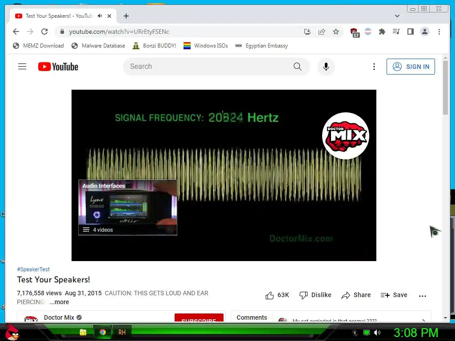The width and height of the screenshot is (455, 341).
Task: Click the share page icon in address bar
Action: pos(322,32)
